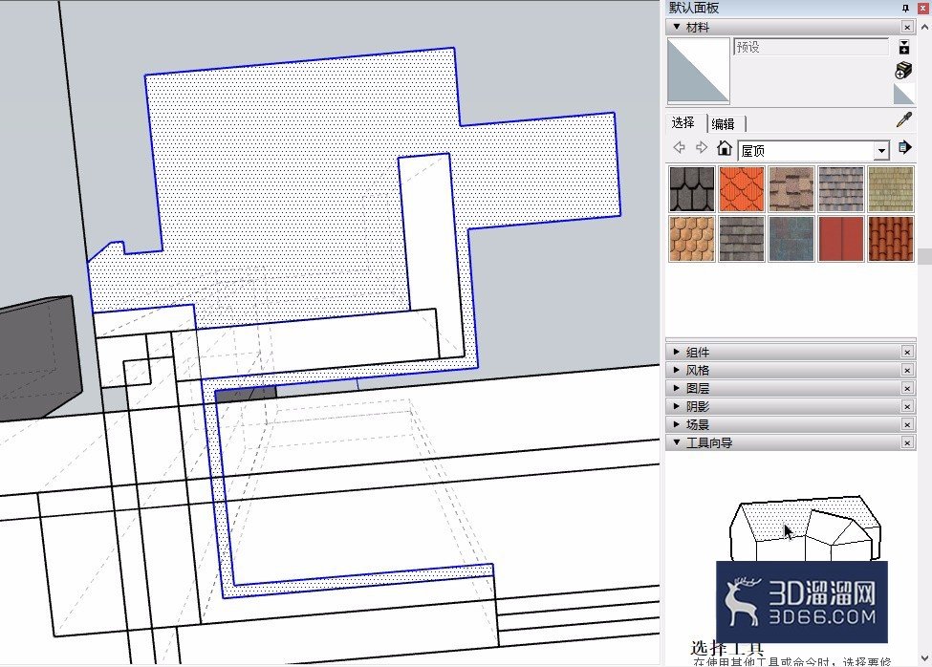Go back in material browser

(680, 147)
